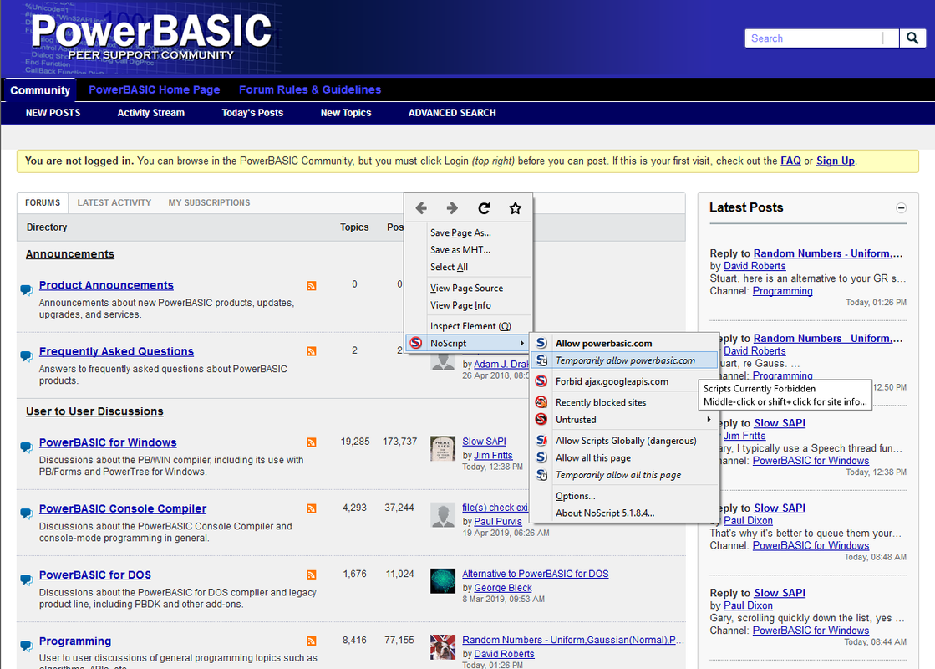The width and height of the screenshot is (935, 669).
Task: Click the Product Announcements speech bubble icon
Action: pos(26,290)
